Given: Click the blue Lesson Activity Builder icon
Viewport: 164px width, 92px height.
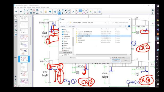Looking at the screenshot, I should click(x=55, y=12).
